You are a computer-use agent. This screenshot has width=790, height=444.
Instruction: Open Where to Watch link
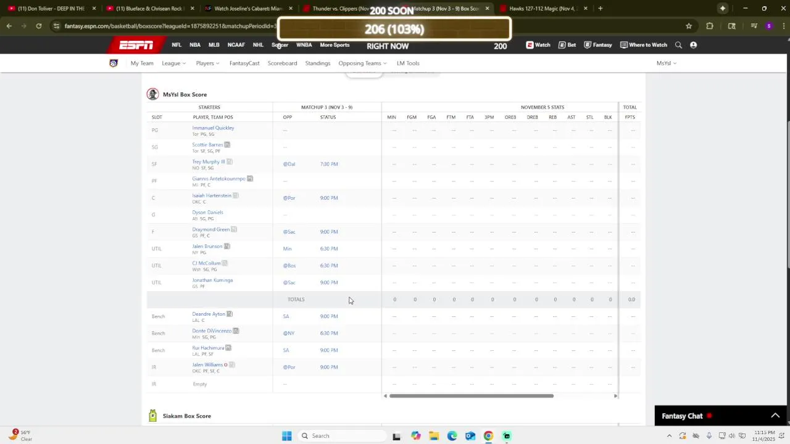(644, 45)
